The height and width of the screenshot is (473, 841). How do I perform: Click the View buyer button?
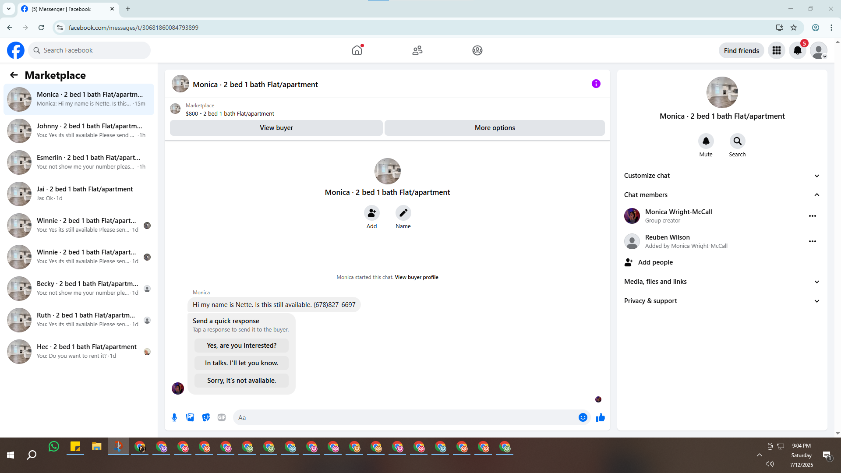[276, 128]
